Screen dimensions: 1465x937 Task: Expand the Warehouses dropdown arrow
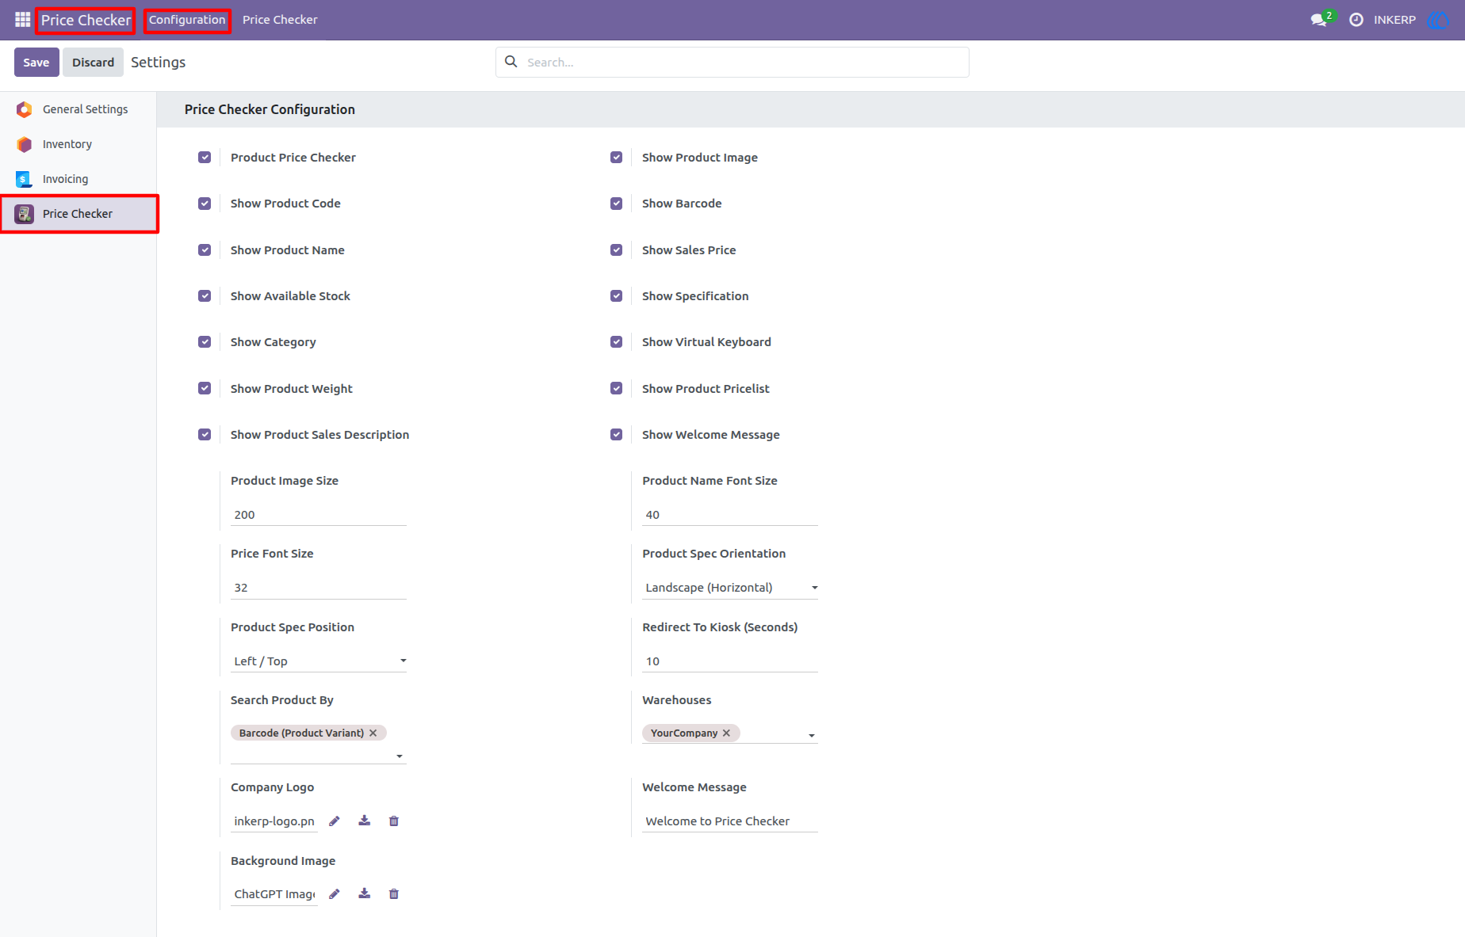812,736
